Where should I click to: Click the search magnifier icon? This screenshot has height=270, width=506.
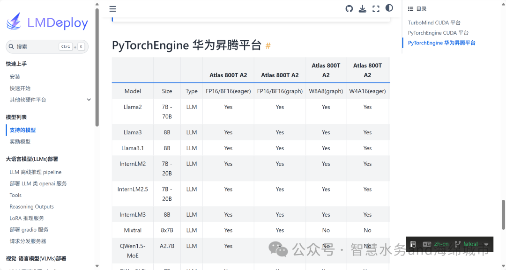click(x=11, y=47)
